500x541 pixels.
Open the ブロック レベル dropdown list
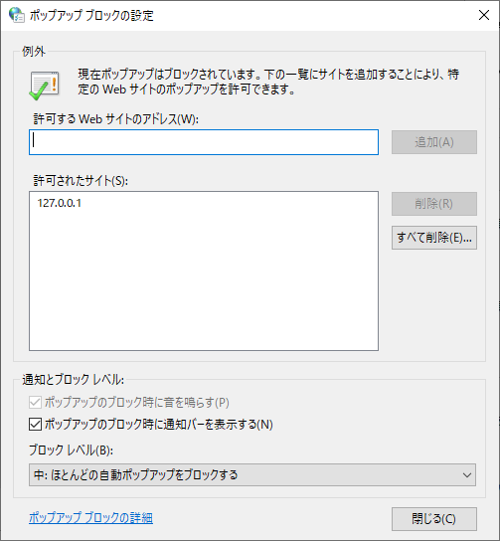point(252,474)
